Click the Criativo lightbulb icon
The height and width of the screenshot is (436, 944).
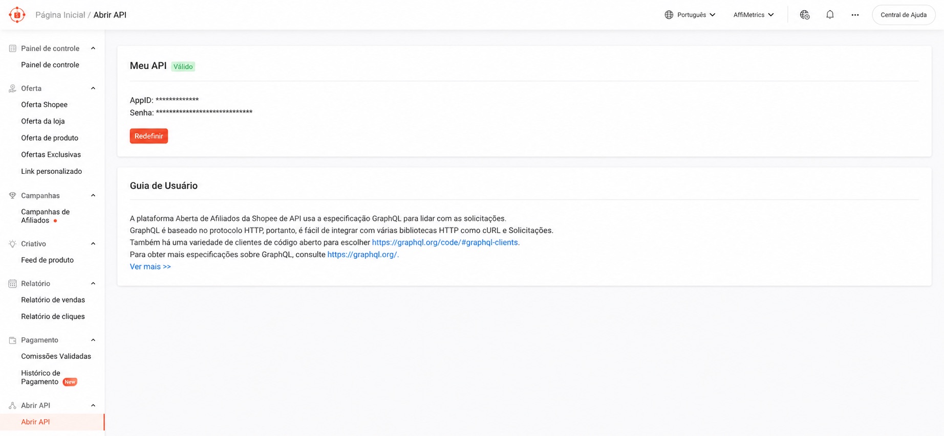(12, 244)
